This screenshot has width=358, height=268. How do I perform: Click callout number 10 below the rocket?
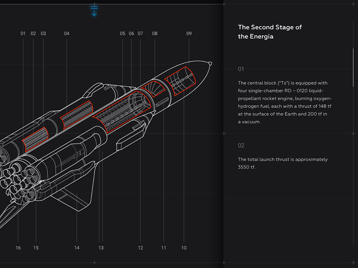point(184,248)
